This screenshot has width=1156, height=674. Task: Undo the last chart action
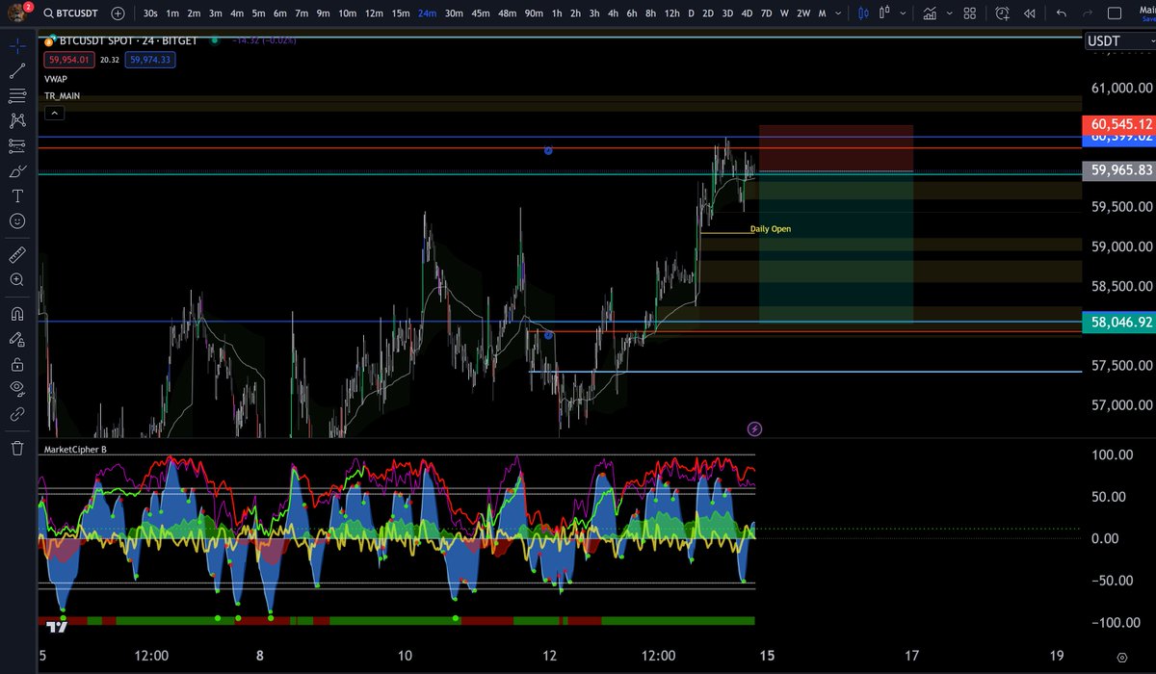point(1062,13)
